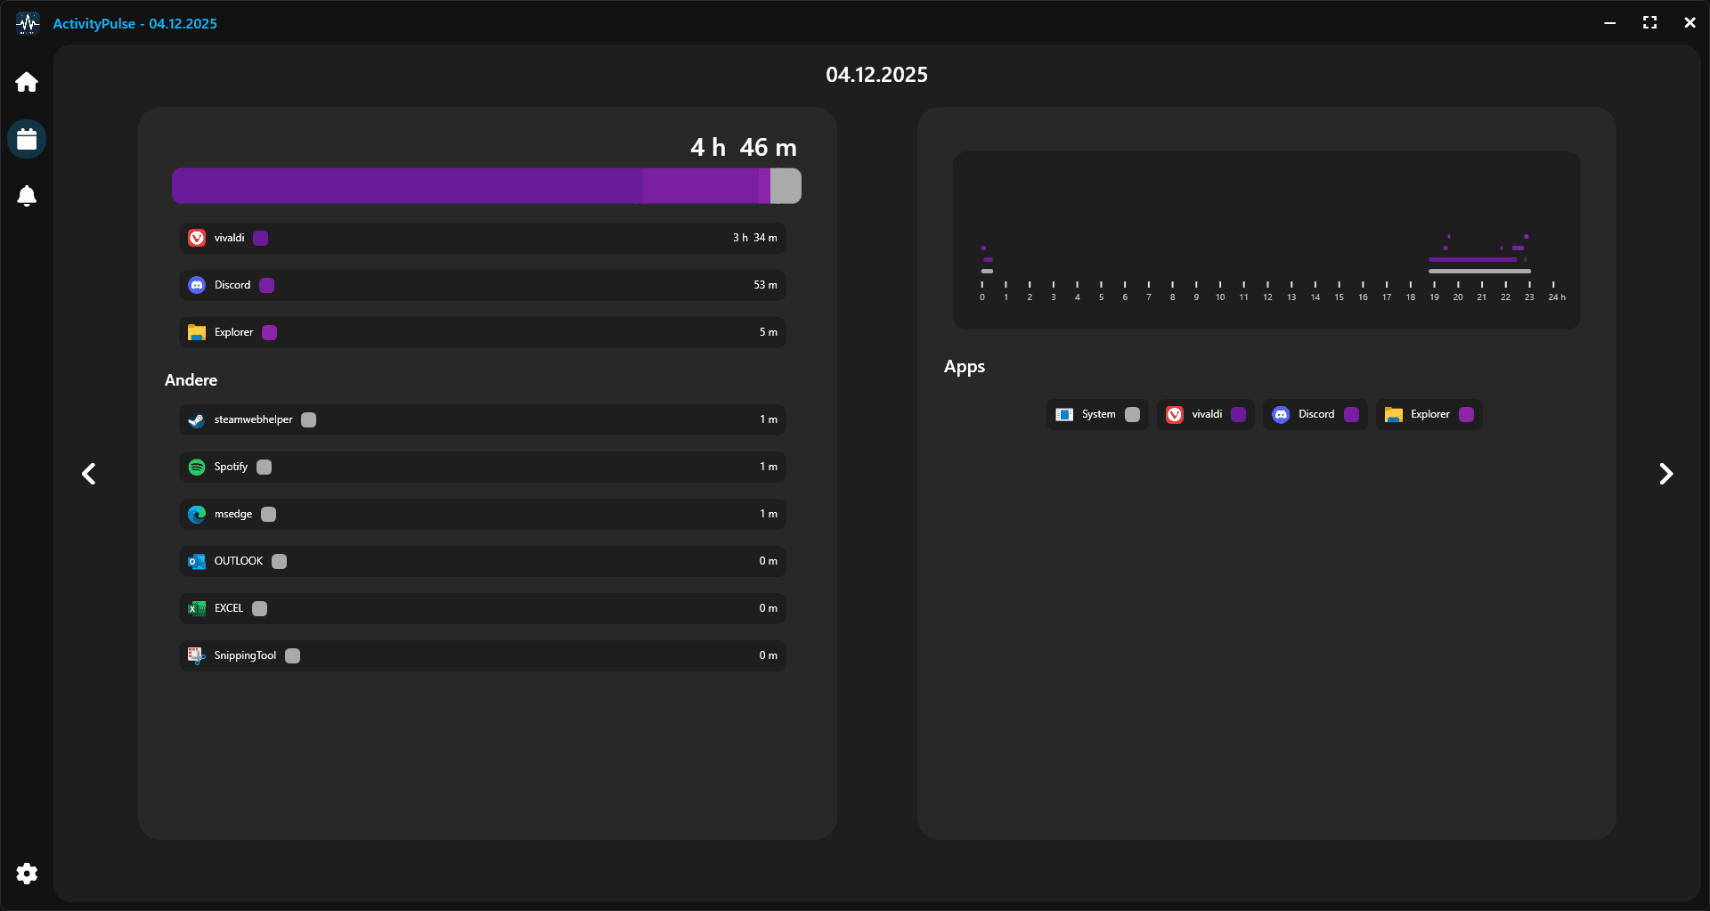Select the Explorer chip under Apps

(x=1429, y=414)
